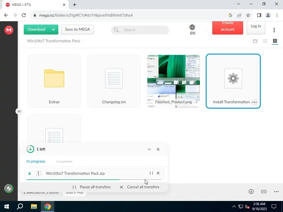Image resolution: width=283 pixels, height=212 pixels.
Task: Click the address bar URL
Action: [86, 15]
